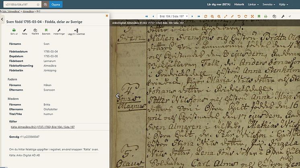Select the mother's surname Olofsdotter
Screen dimensions: 300x168
coord(51,109)
